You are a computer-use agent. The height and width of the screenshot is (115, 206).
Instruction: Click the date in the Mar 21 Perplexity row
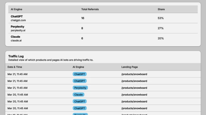(18, 88)
